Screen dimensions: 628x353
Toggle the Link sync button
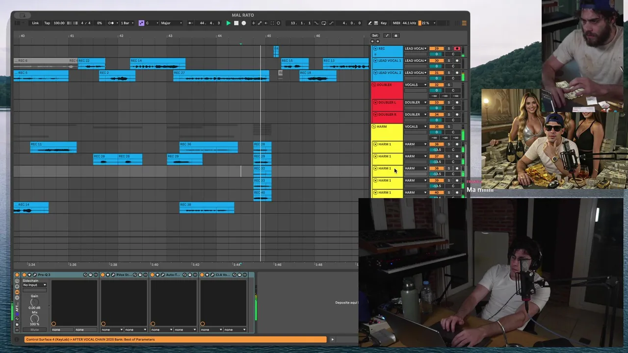pos(35,23)
